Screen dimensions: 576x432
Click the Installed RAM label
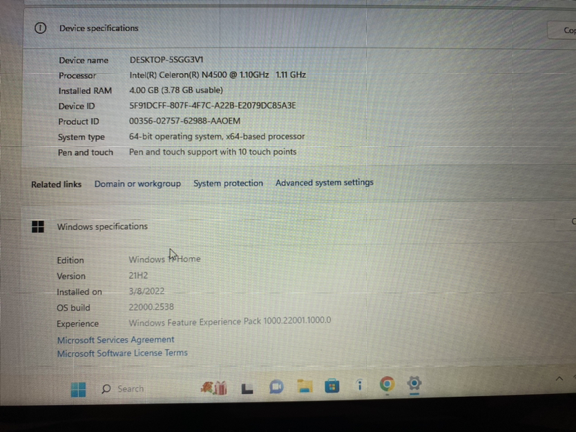pyautogui.click(x=85, y=91)
